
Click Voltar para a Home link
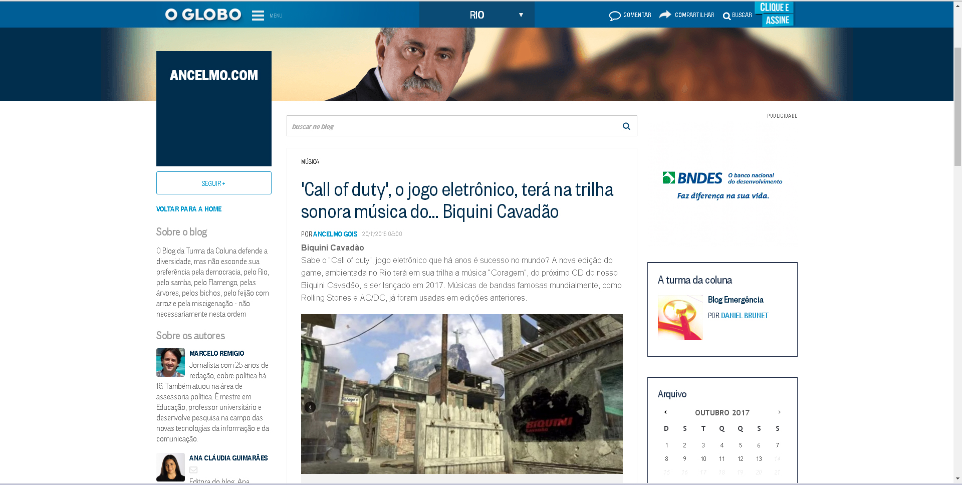tap(189, 209)
